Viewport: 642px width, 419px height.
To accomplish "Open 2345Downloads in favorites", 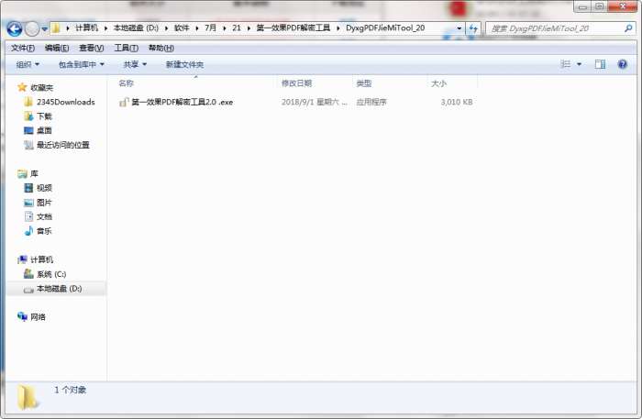I will click(66, 102).
